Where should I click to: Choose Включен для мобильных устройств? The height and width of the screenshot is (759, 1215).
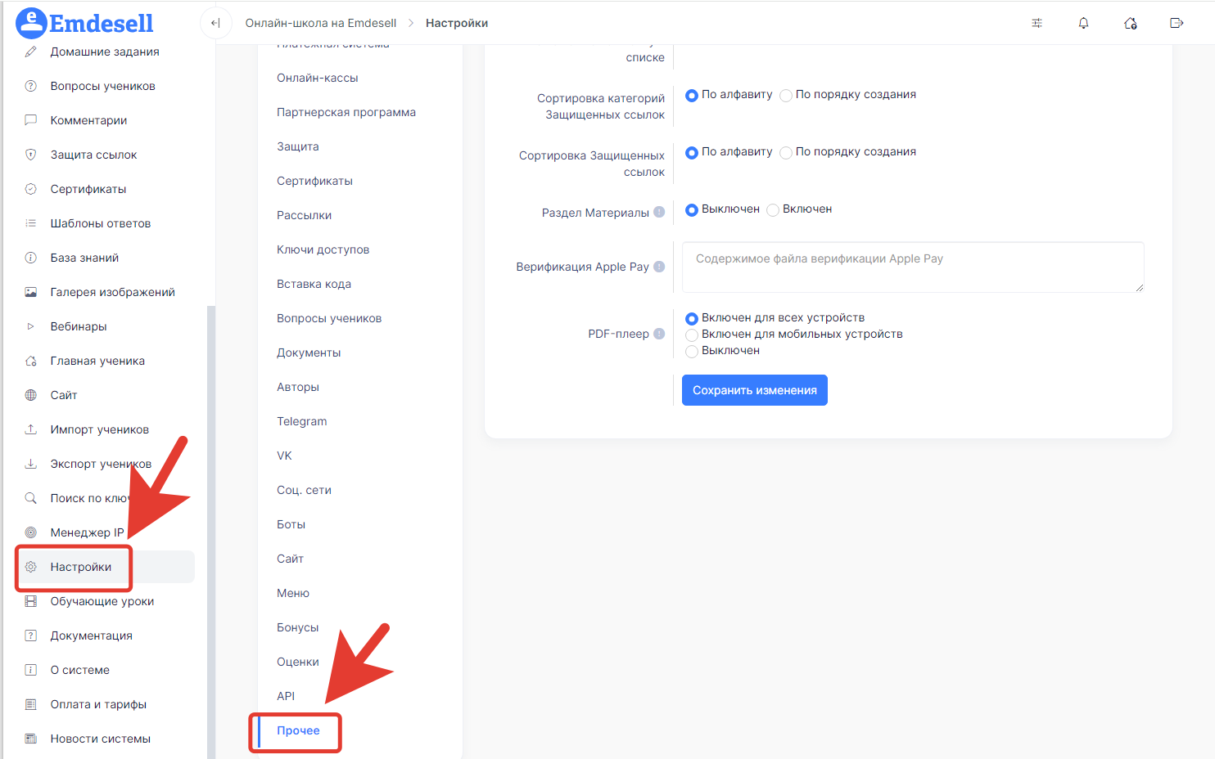coord(692,335)
